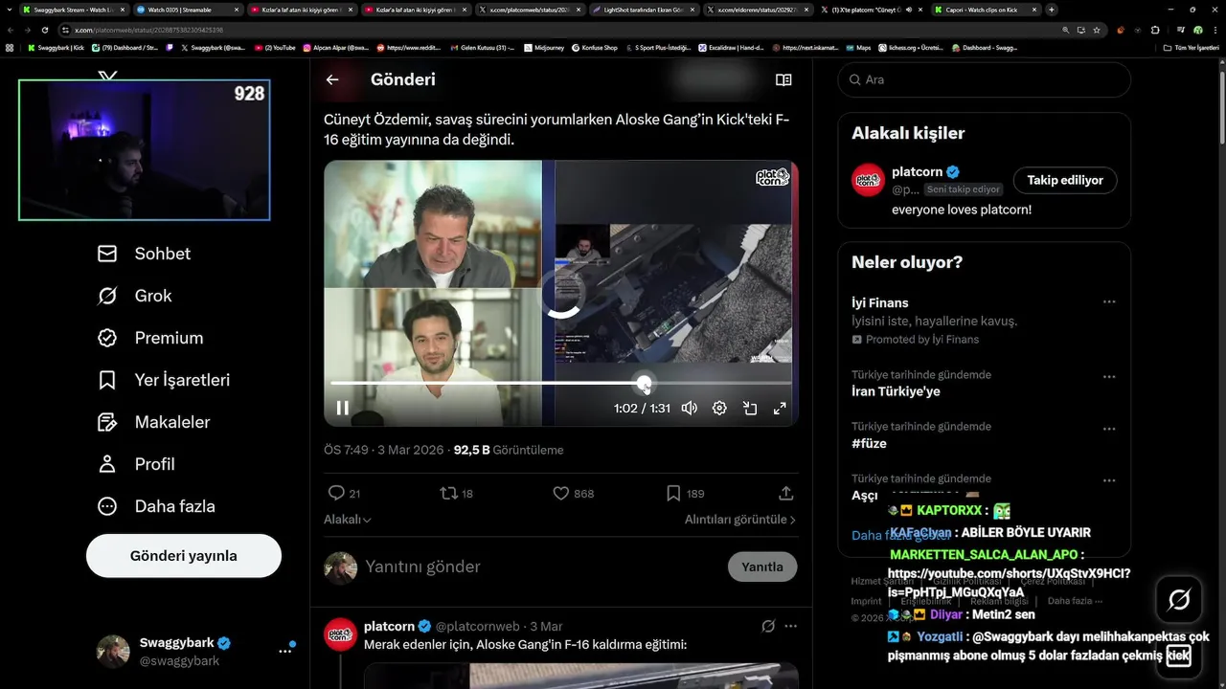Expand Daha fazla menu in sidebar
Screen dimensions: 1226x689
[156, 506]
